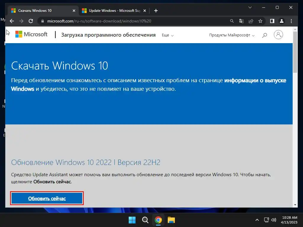
Task: Open the tab search chevron
Action: click(x=250, y=7)
